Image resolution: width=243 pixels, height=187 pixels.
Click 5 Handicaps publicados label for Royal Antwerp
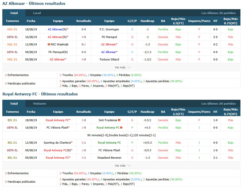pyautogui.click(x=20, y=182)
